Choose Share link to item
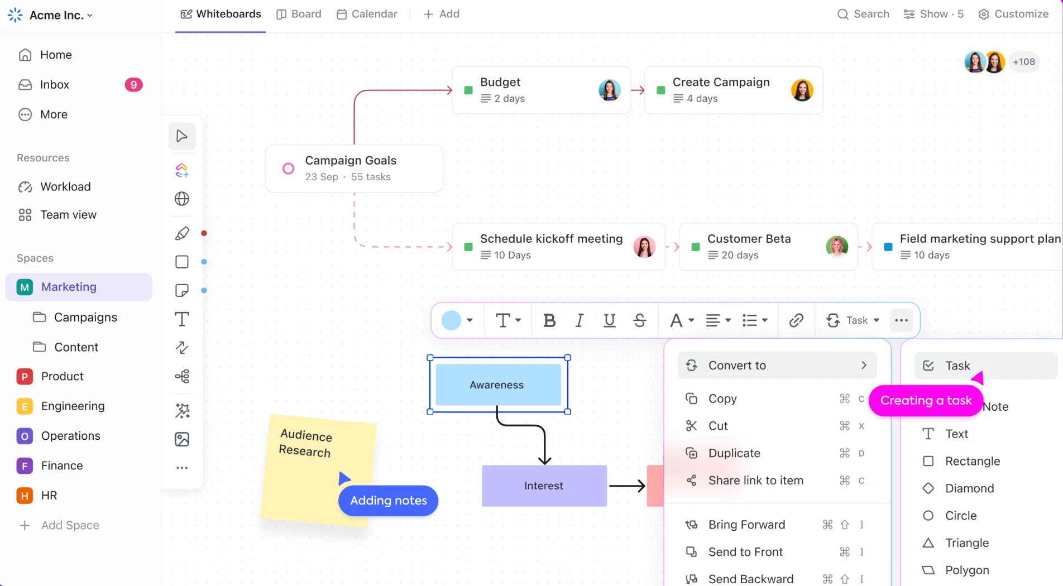The image size is (1063, 586). 777,481
